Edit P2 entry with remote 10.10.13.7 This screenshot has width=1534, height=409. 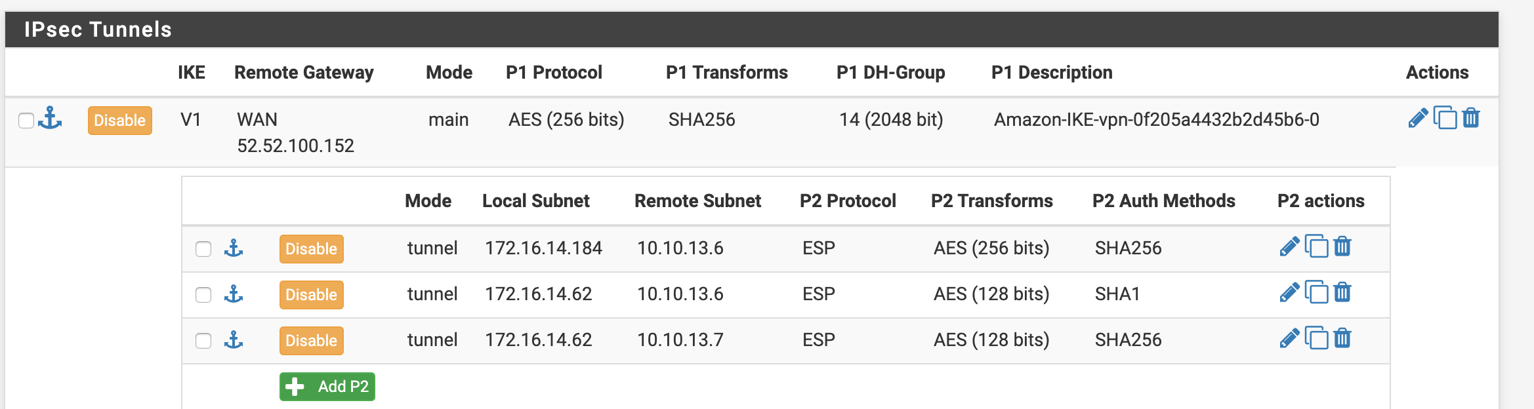click(1289, 339)
